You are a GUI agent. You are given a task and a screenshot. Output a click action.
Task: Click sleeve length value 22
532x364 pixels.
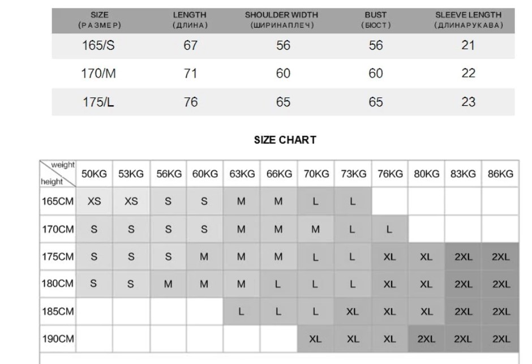pyautogui.click(x=468, y=74)
